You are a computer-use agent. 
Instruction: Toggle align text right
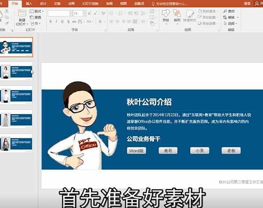pyautogui.click(x=123, y=22)
